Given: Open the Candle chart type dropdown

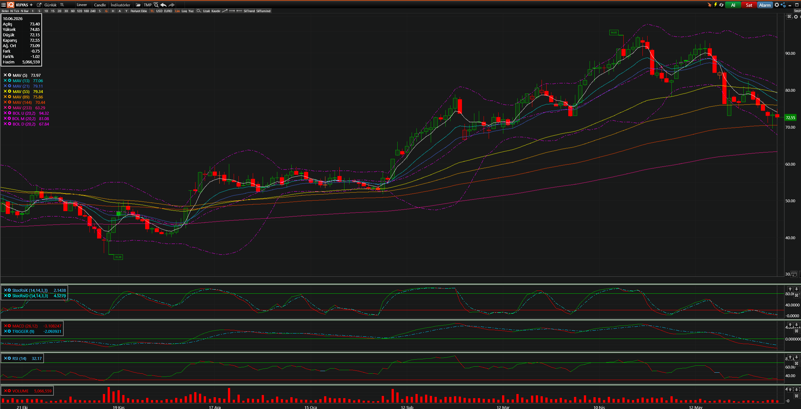Looking at the screenshot, I should tap(100, 5).
